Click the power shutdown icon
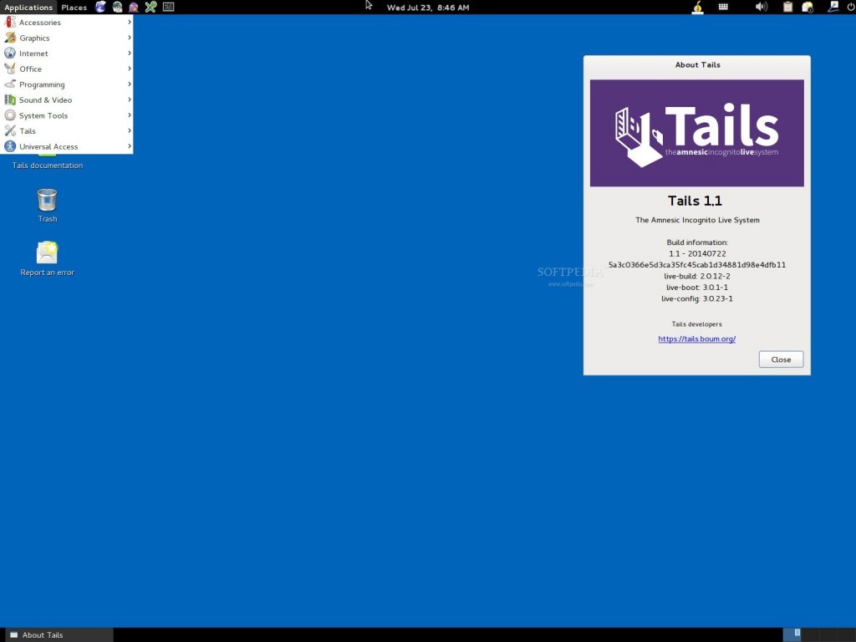856x642 pixels. 851,8
